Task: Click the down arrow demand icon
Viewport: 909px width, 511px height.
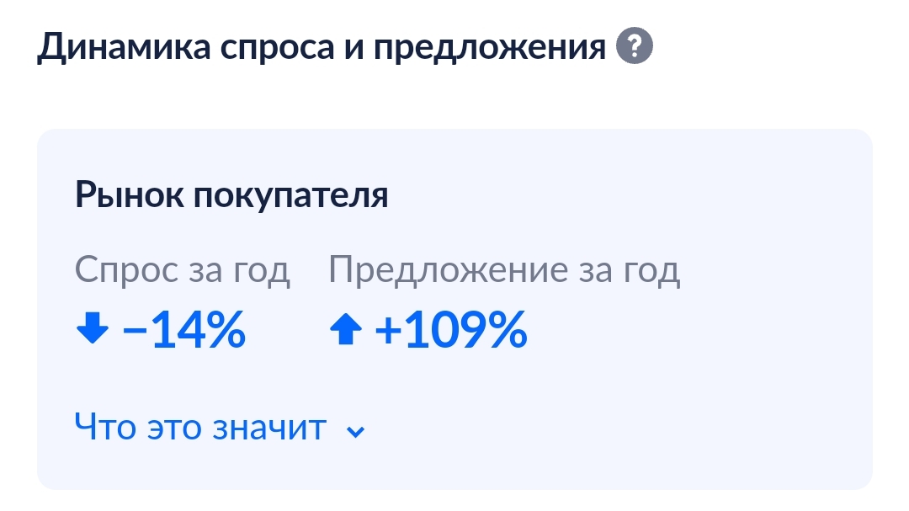Action: (93, 328)
